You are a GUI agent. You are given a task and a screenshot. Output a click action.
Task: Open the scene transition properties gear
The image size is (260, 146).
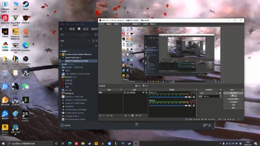[220, 93]
